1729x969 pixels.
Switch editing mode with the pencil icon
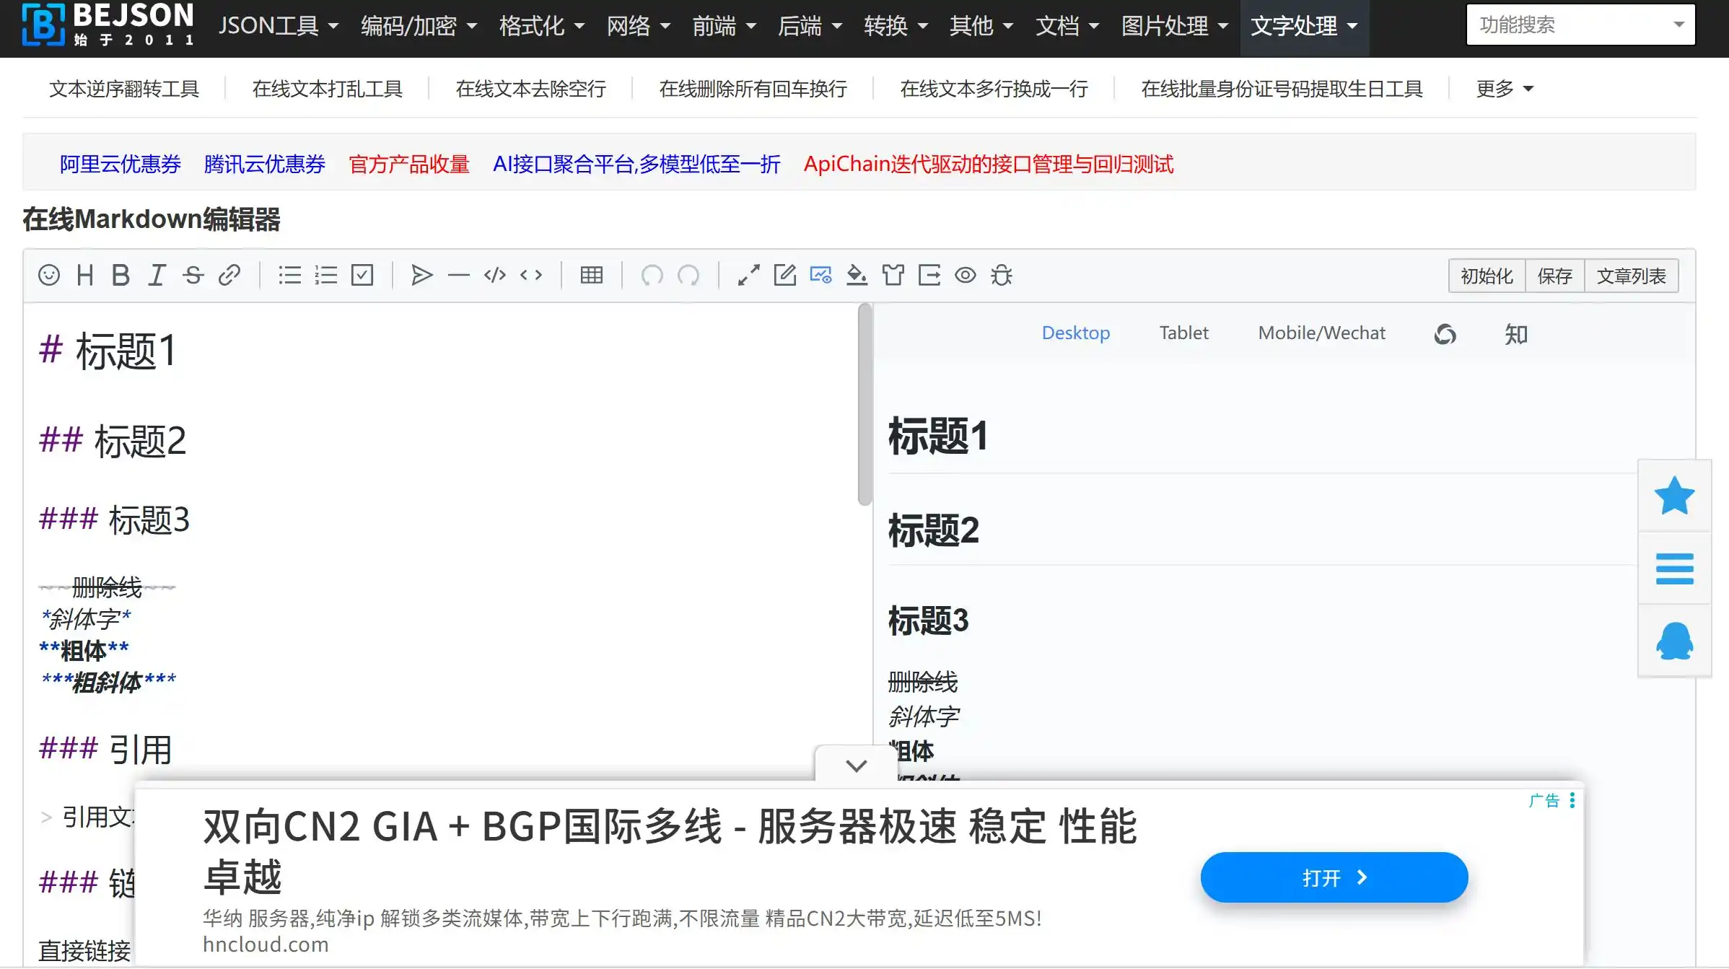[784, 275]
